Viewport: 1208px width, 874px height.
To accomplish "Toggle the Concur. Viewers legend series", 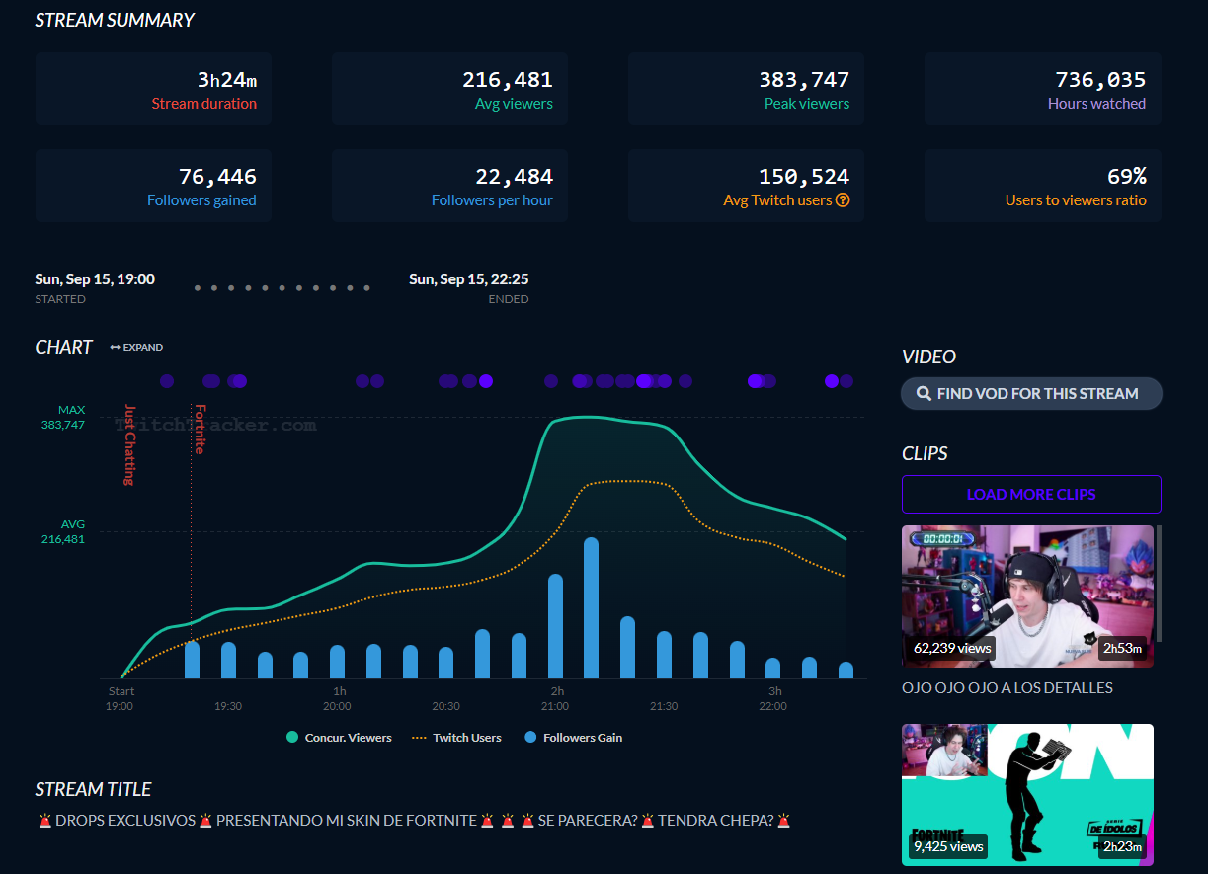I will 339,738.
